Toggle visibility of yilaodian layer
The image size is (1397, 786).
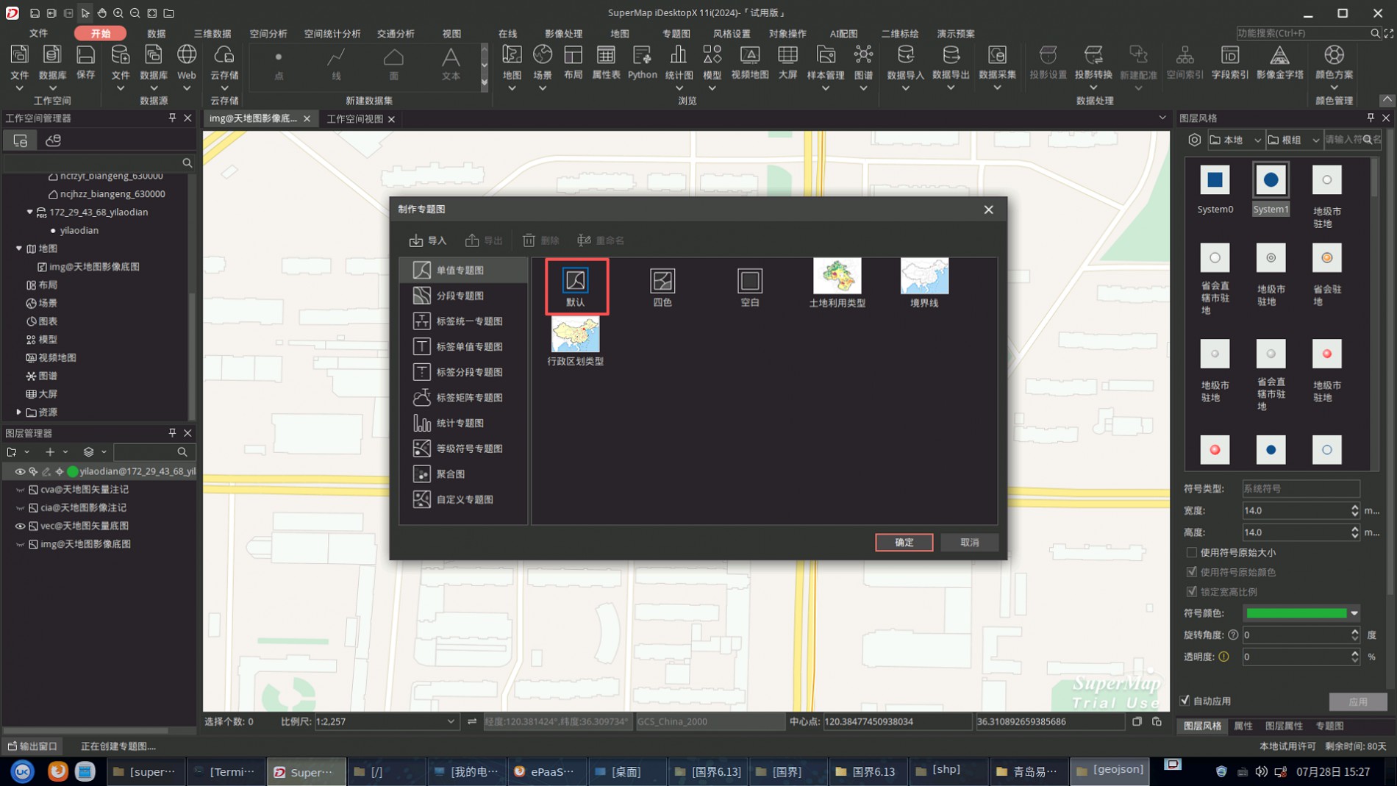[20, 471]
